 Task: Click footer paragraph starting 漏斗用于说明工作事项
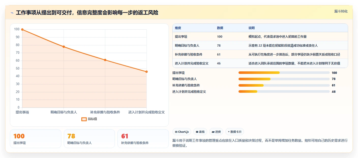click(260, 143)
